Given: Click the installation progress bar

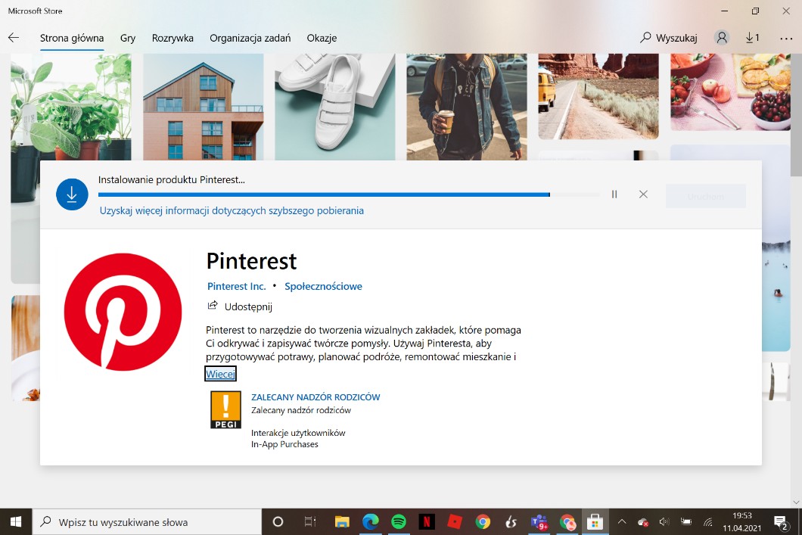Looking at the screenshot, I should pyautogui.click(x=348, y=194).
